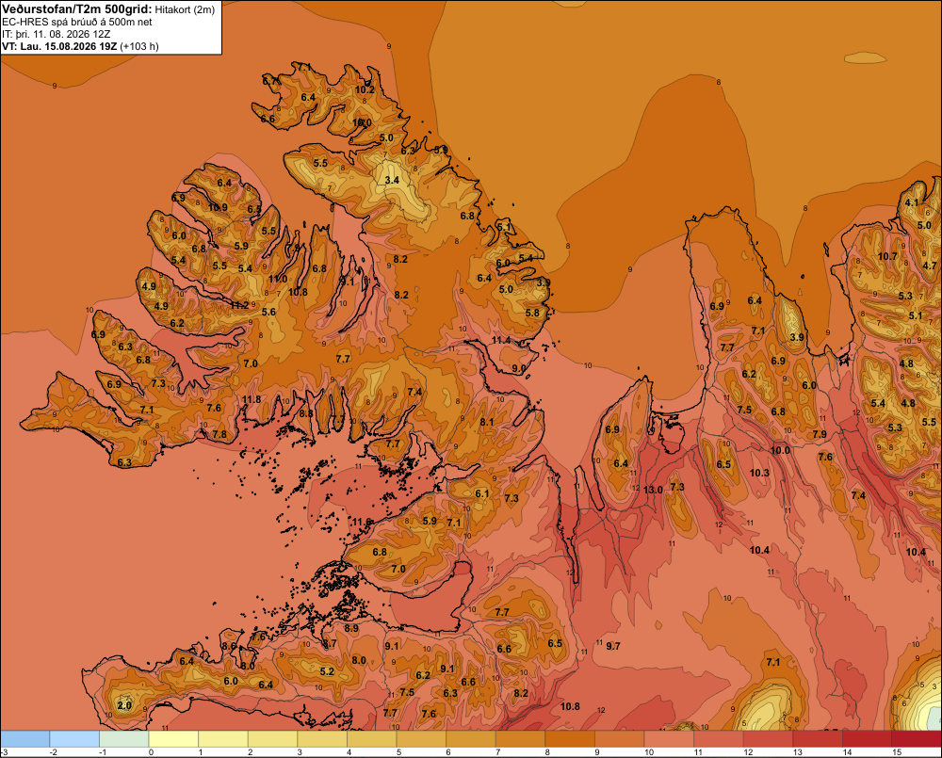The width and height of the screenshot is (942, 758).
Task: Click the temperature value 5.2 on the map
Action: (327, 671)
